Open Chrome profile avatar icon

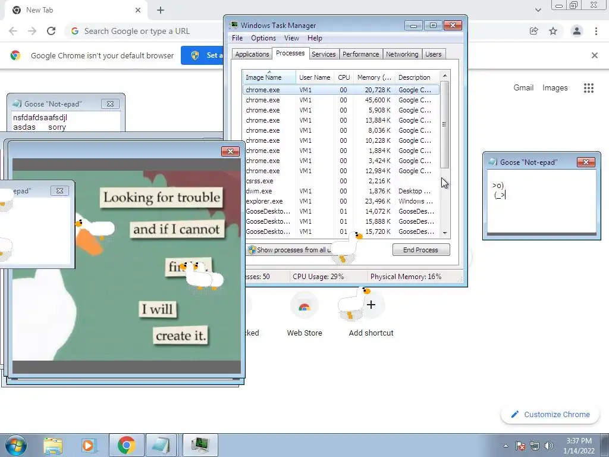(x=577, y=31)
